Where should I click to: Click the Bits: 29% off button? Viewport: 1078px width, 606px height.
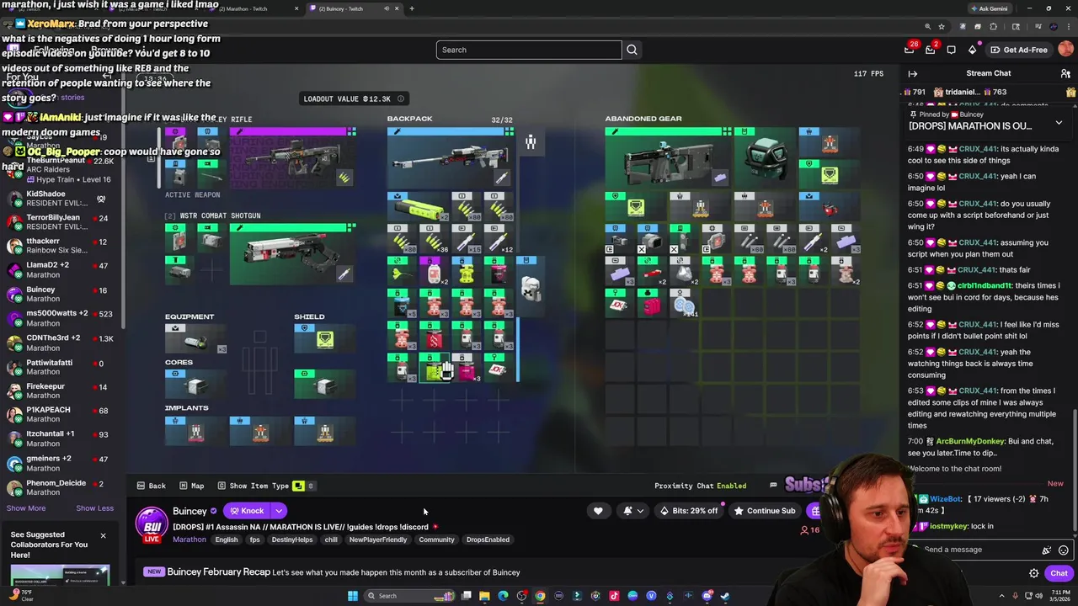[690, 511]
